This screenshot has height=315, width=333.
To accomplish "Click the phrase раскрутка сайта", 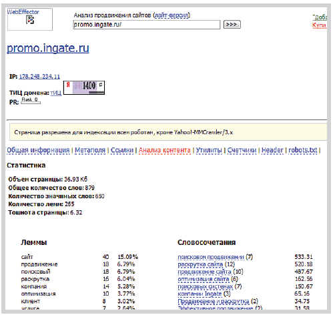I will (x=200, y=264).
